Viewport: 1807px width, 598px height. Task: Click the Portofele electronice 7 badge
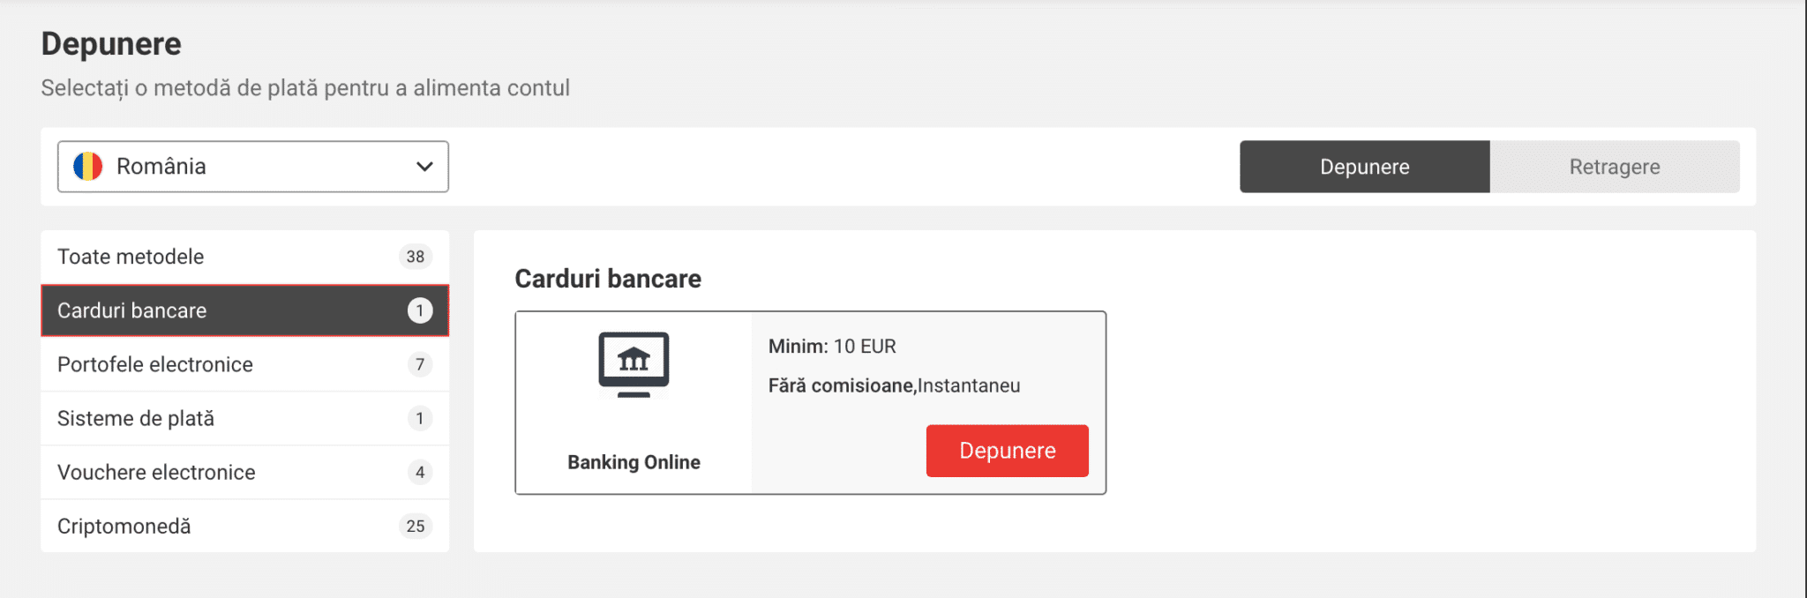420,364
